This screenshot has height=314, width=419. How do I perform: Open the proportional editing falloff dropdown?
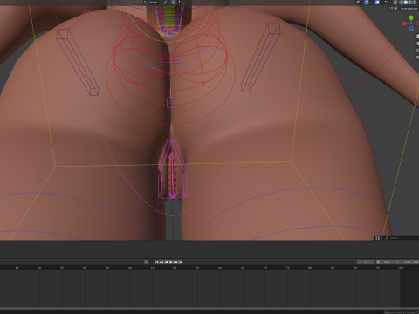click(x=179, y=3)
